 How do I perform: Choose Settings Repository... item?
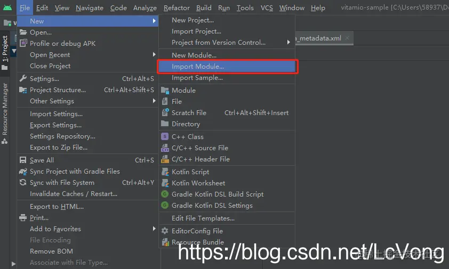pos(87,136)
